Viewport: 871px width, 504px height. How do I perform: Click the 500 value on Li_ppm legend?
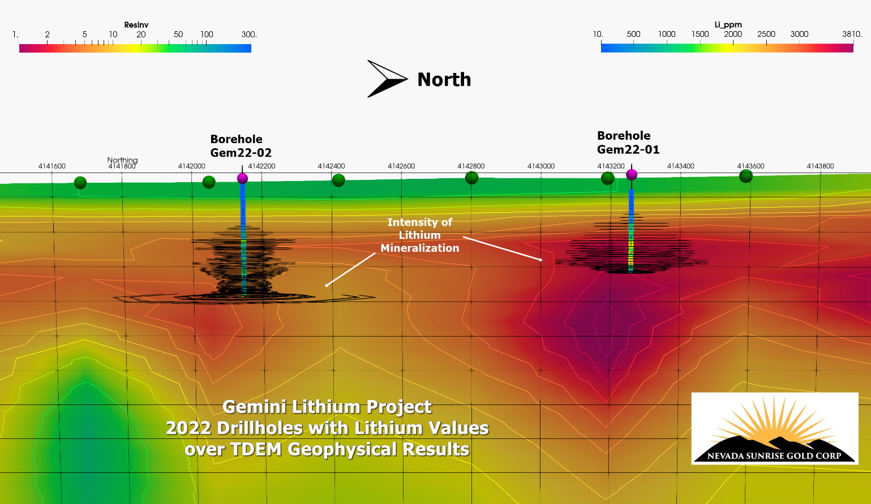(x=633, y=34)
